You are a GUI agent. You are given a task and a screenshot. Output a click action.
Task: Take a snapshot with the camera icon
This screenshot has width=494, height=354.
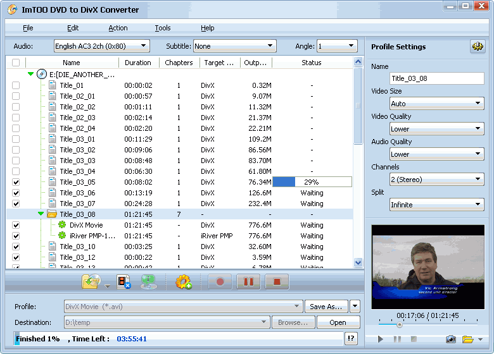click(450, 339)
